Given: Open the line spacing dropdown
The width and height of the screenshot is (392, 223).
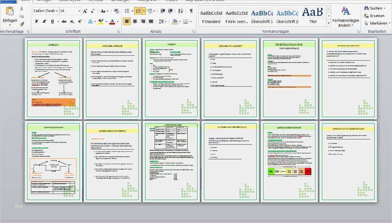Looking at the screenshot, I should point(164,21).
